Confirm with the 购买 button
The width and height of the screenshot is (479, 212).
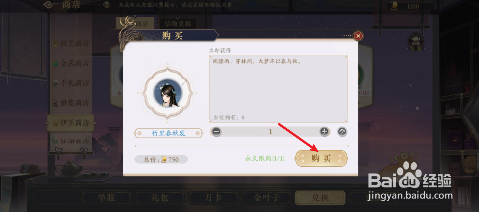[x=321, y=158]
